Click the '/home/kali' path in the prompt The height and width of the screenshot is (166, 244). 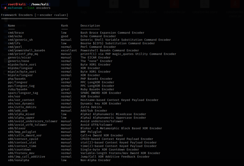click(x=40, y=4)
